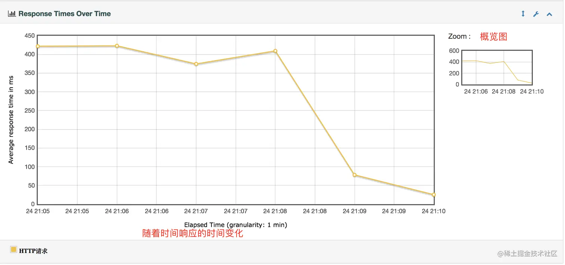The width and height of the screenshot is (565, 265).
Task: Click the Zoom overview mini chart
Action: (497, 67)
